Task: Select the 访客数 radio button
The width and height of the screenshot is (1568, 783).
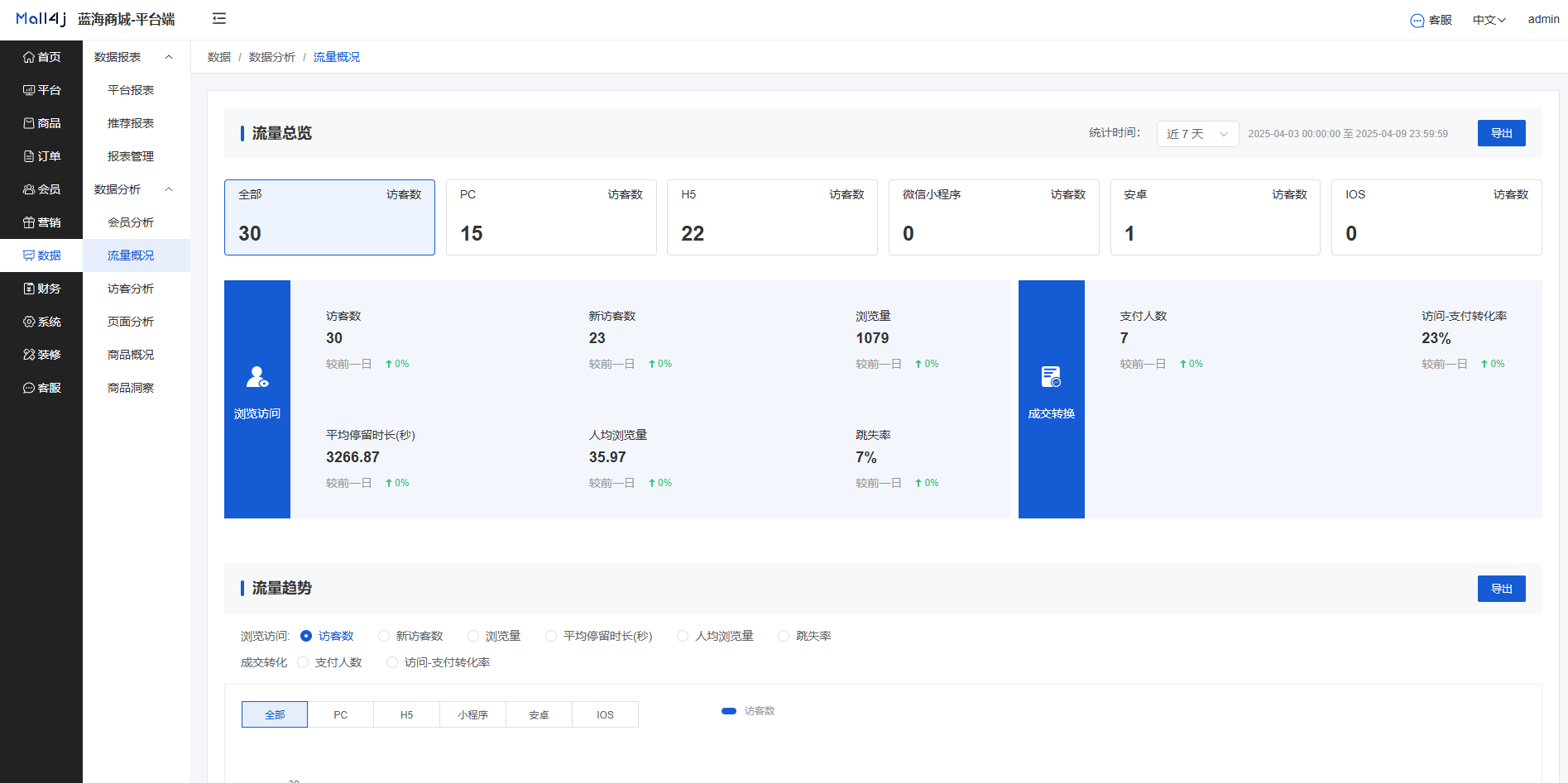Action: point(306,636)
